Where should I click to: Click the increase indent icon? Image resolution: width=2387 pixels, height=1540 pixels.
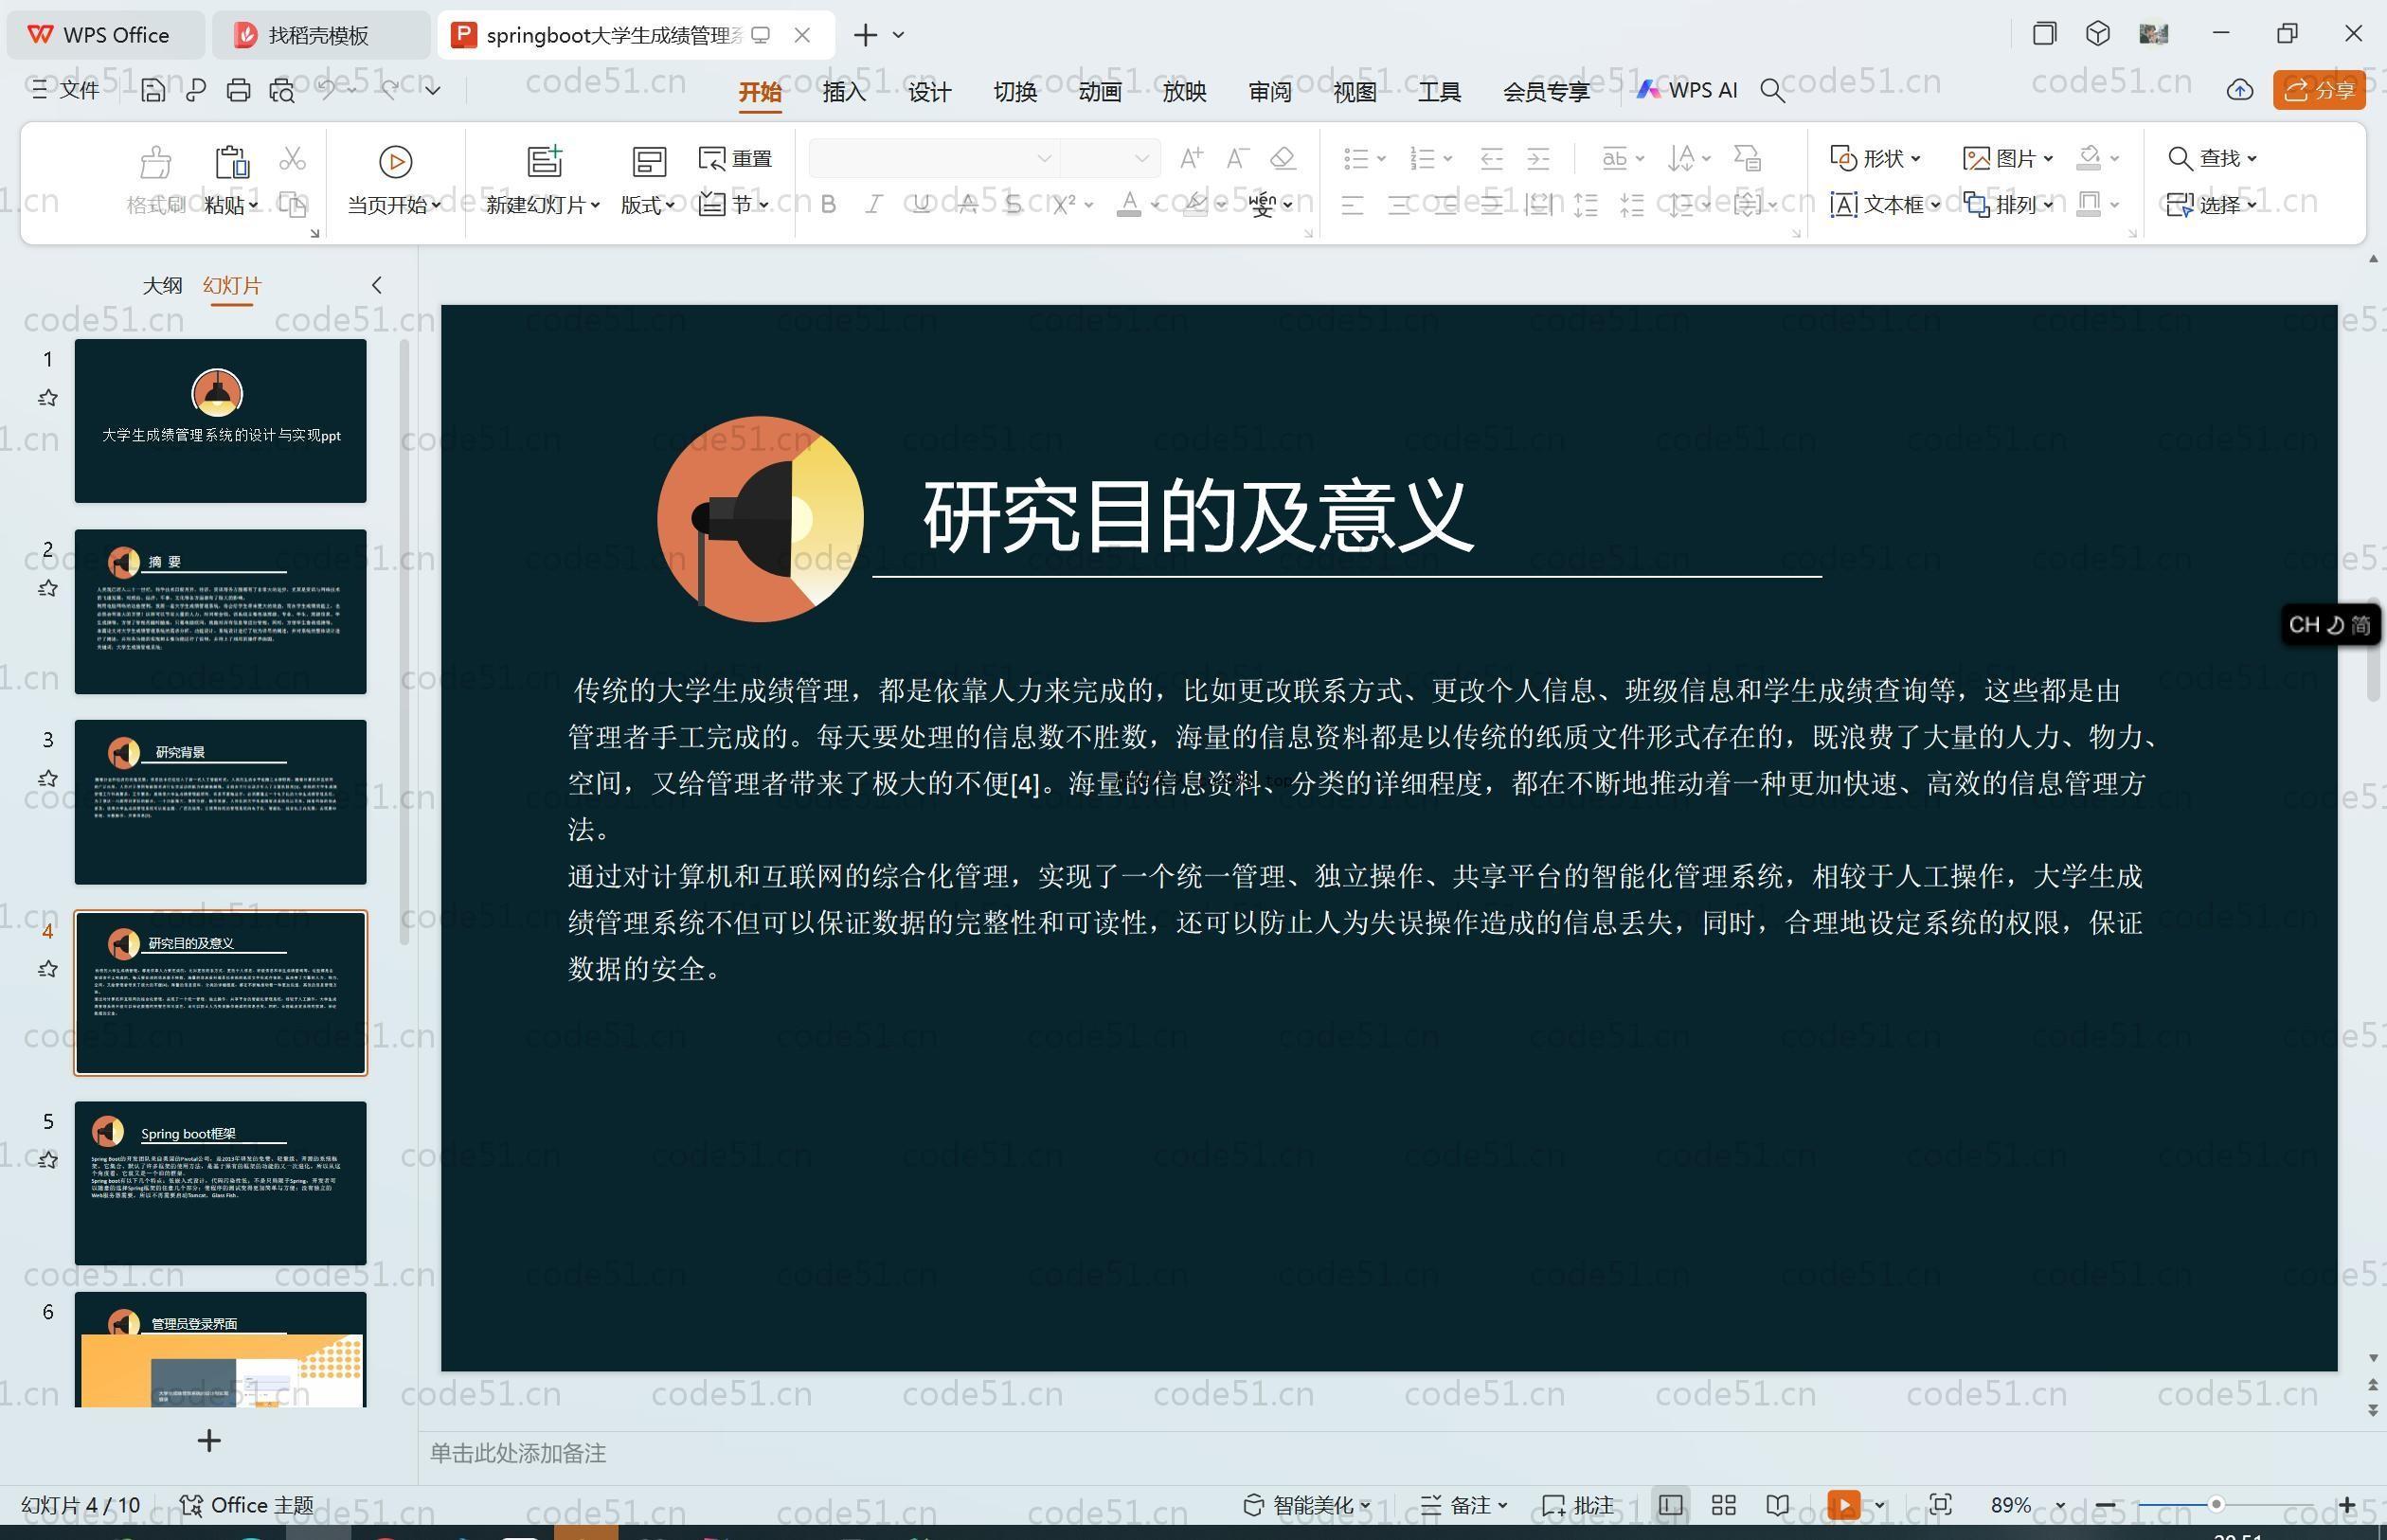1539,158
